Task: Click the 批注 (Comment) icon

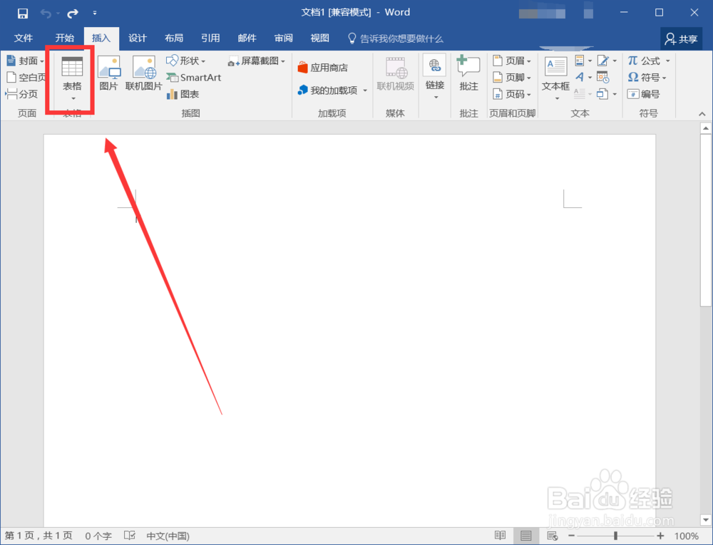Action: click(468, 66)
